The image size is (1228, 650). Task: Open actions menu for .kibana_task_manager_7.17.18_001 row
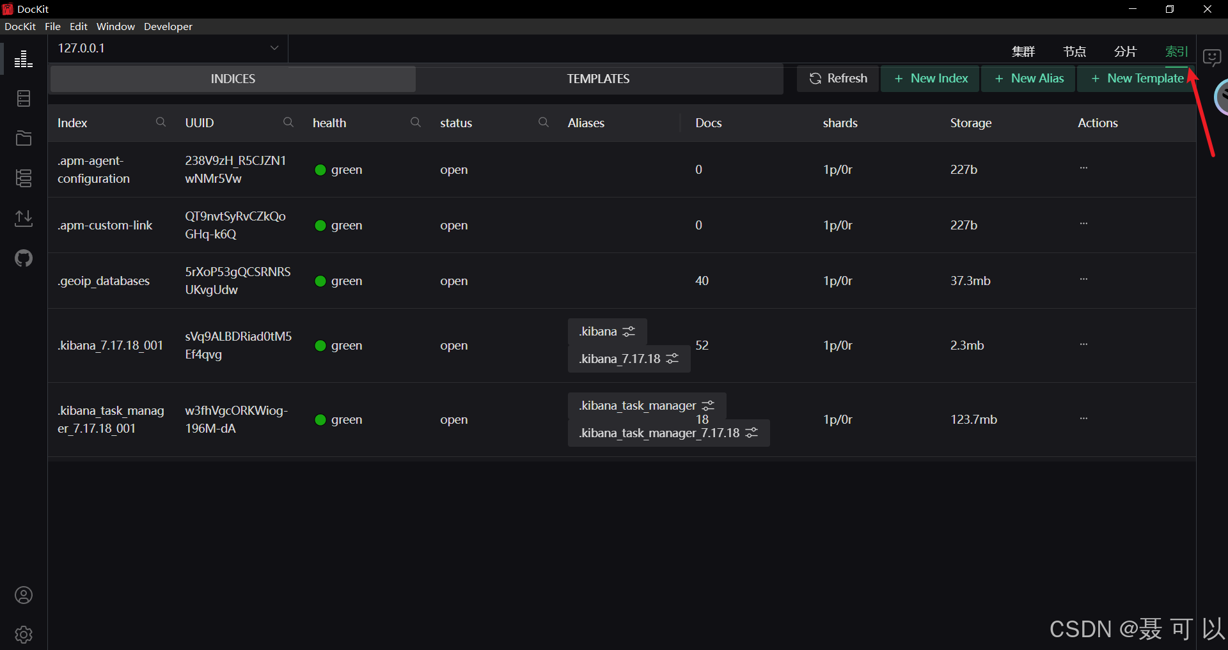coord(1083,419)
